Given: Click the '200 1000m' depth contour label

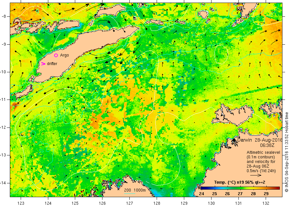Looking at the screenshot, I should point(135,190).
